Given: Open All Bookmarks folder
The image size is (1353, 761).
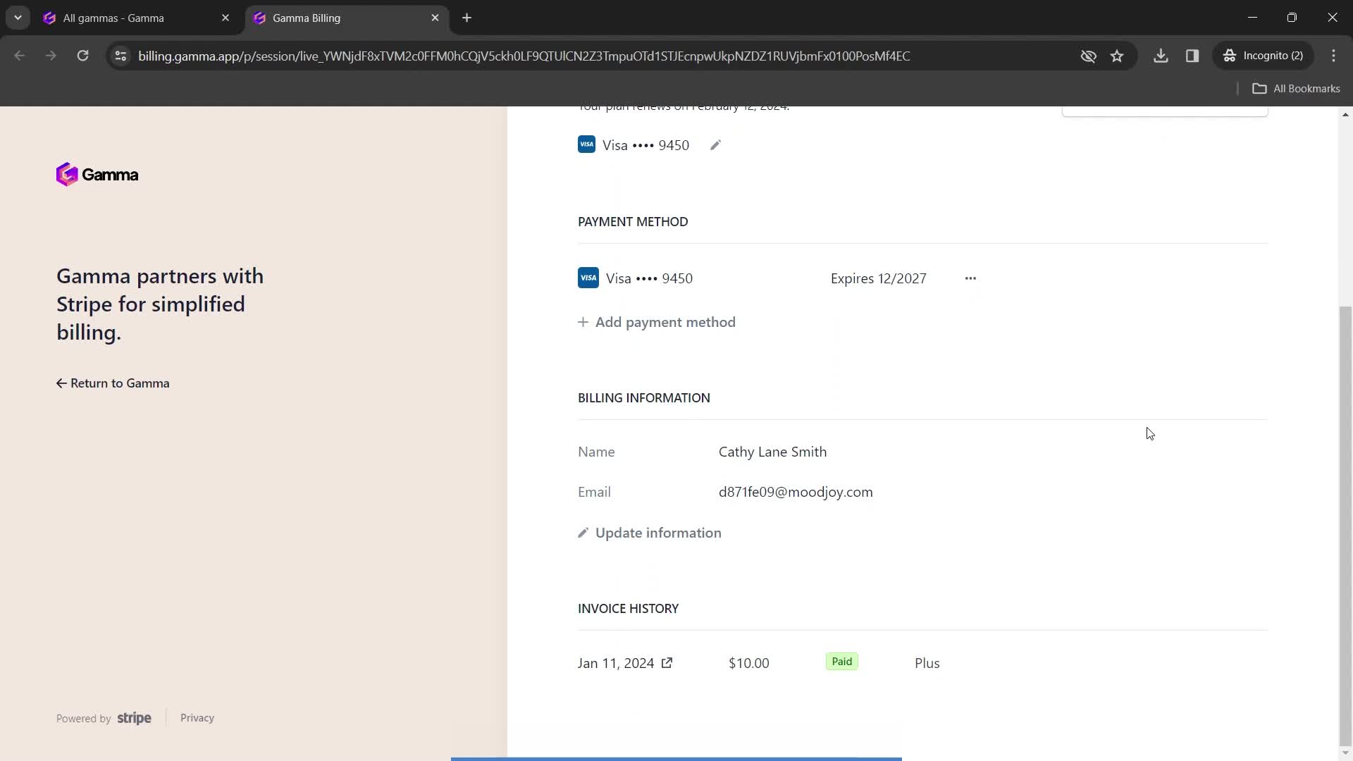Looking at the screenshot, I should pos(1297,88).
